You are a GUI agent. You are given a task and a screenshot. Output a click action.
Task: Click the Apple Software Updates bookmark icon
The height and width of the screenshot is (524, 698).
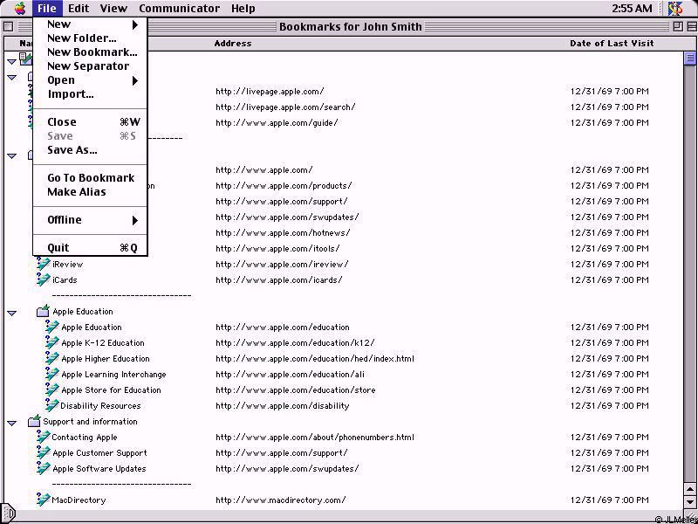[x=43, y=468]
